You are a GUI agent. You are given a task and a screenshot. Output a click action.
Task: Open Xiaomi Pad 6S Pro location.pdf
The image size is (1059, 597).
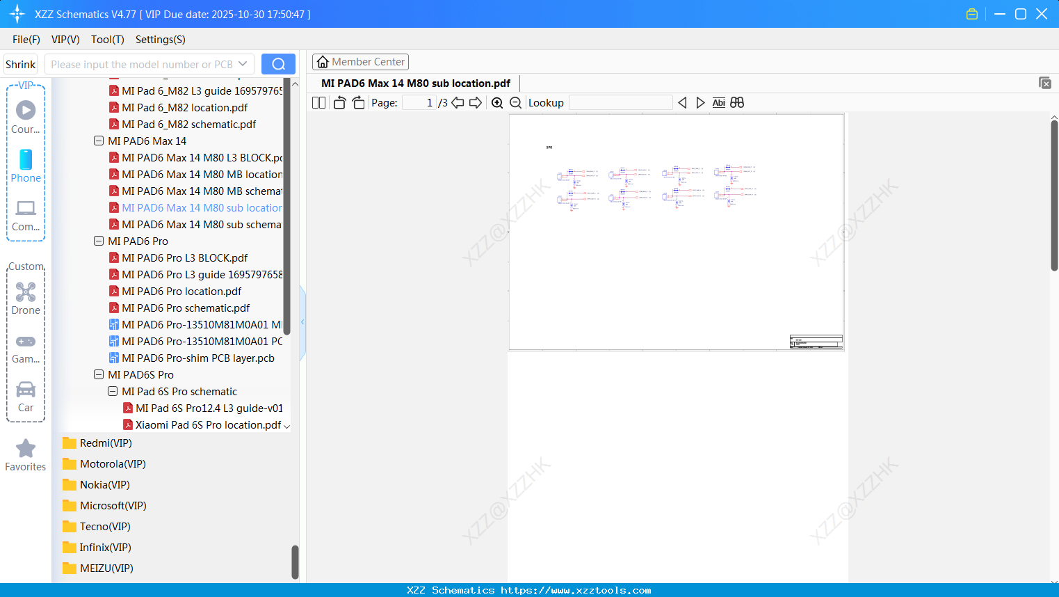tap(202, 425)
